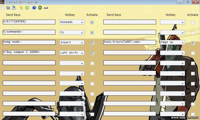Toggle Activate checkbox for tomg noob~ row

point(92,43)
